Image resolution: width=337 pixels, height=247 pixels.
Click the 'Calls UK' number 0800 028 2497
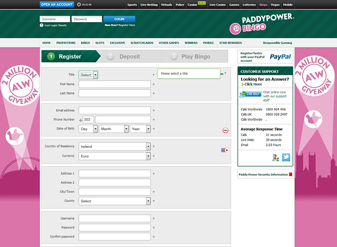click(276, 114)
